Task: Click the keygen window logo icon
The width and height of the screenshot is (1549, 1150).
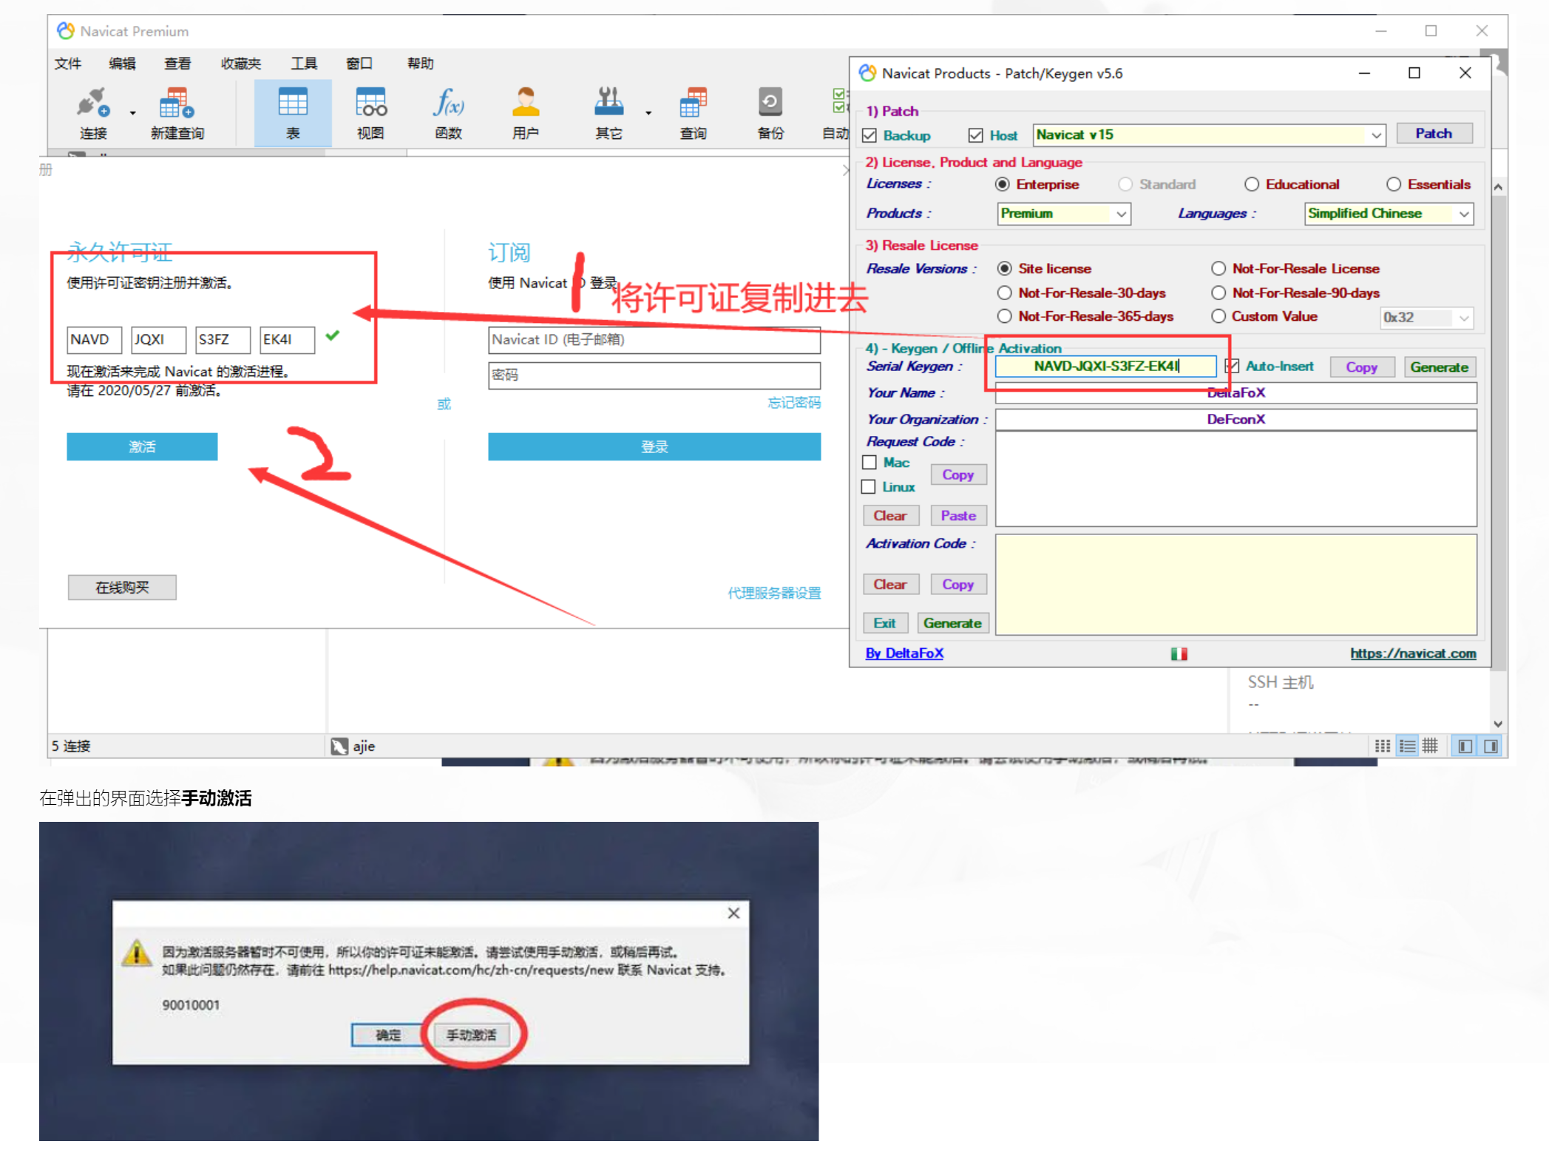Action: pos(867,72)
